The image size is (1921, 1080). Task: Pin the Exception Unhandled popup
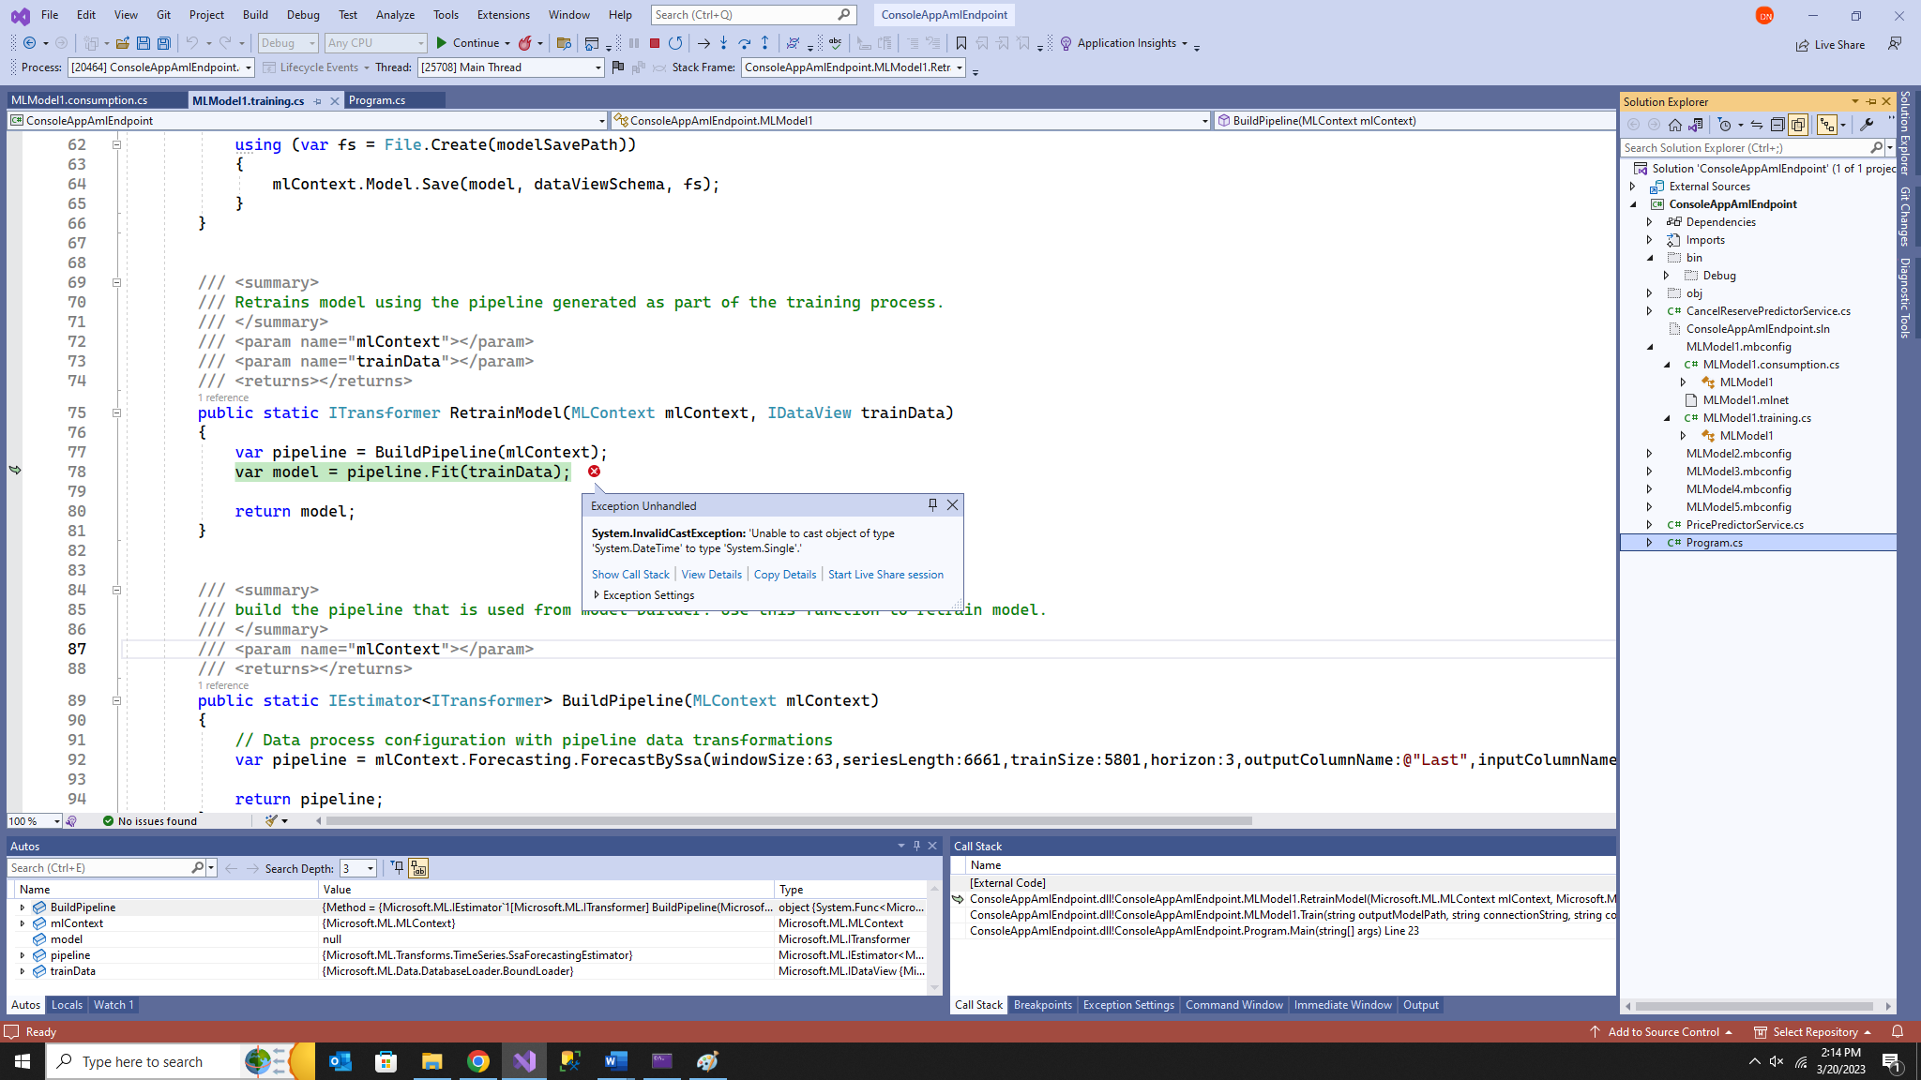[x=931, y=504]
